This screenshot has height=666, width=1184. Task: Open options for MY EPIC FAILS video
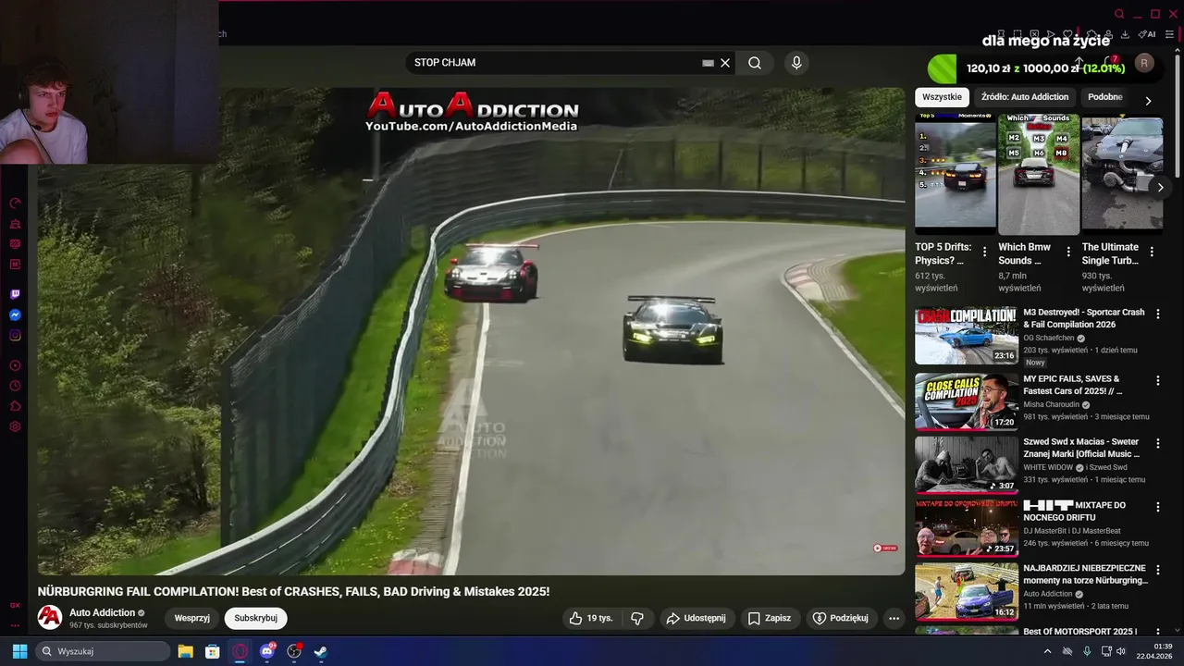[1157, 380]
